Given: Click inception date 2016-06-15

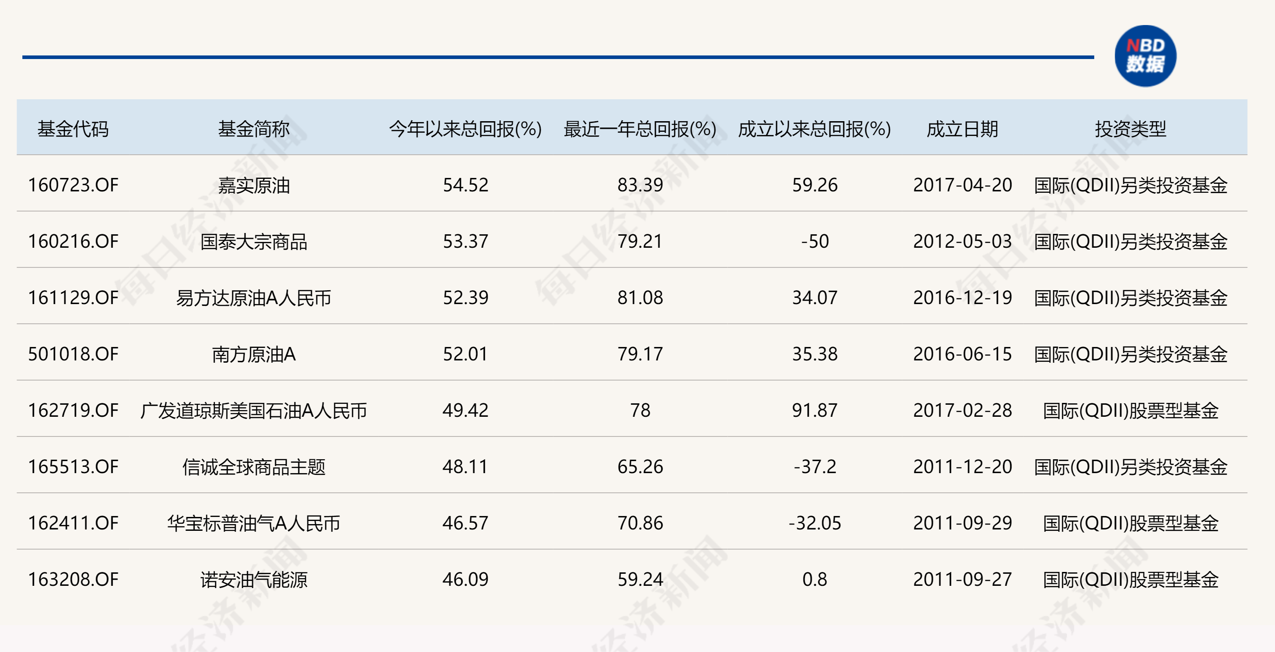Looking at the screenshot, I should (x=963, y=354).
